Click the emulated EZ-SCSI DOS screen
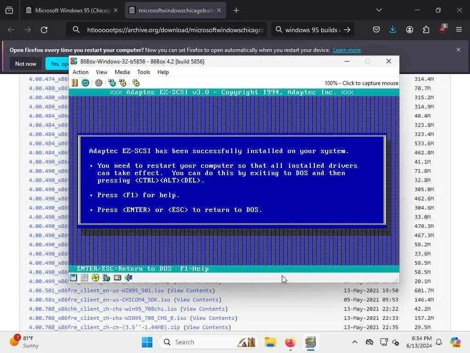This screenshot has height=353, width=470. click(x=234, y=180)
